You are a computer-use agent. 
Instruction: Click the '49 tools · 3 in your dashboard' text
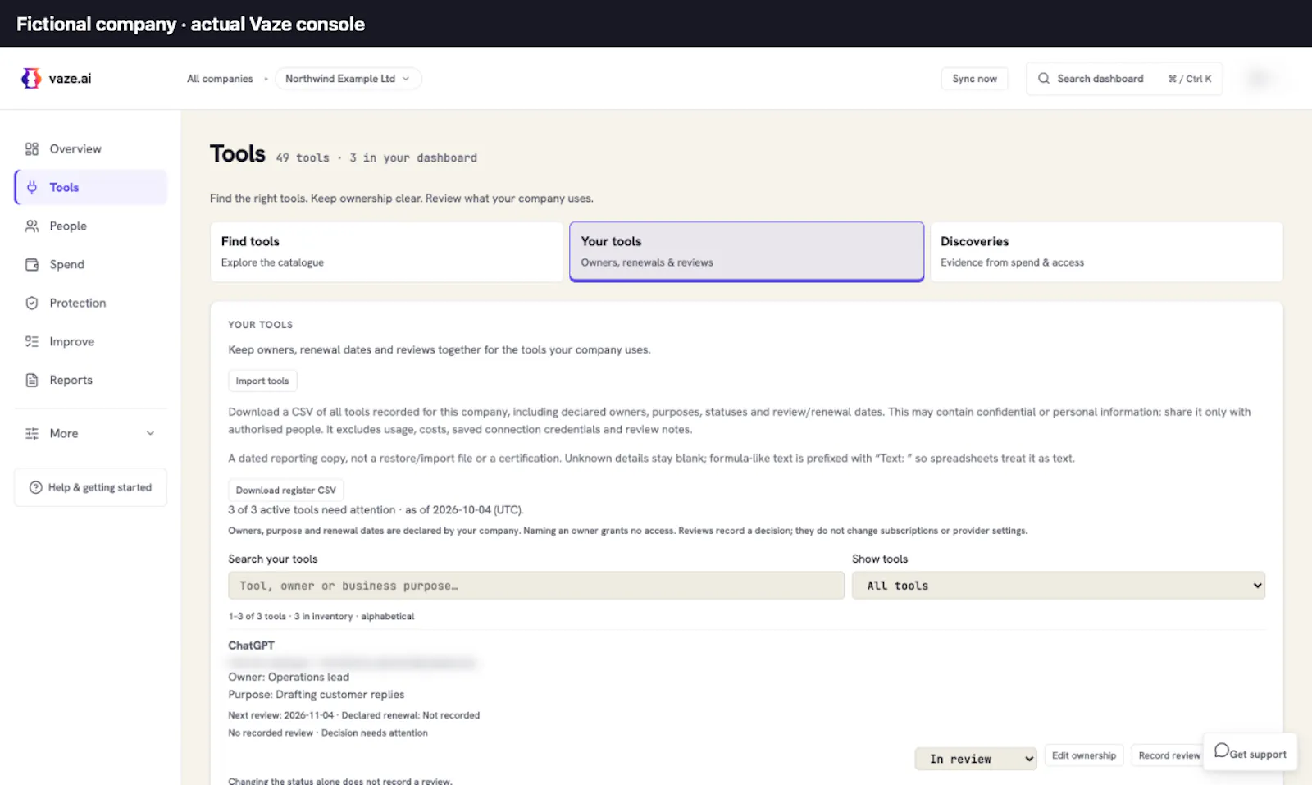(376, 157)
